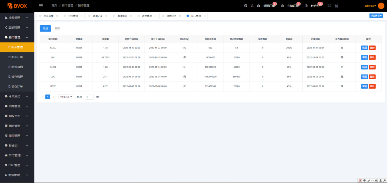Viewport: 387px width, 183px height.
Task: Switch to the 返佣比例 tab
Action: (x=171, y=16)
